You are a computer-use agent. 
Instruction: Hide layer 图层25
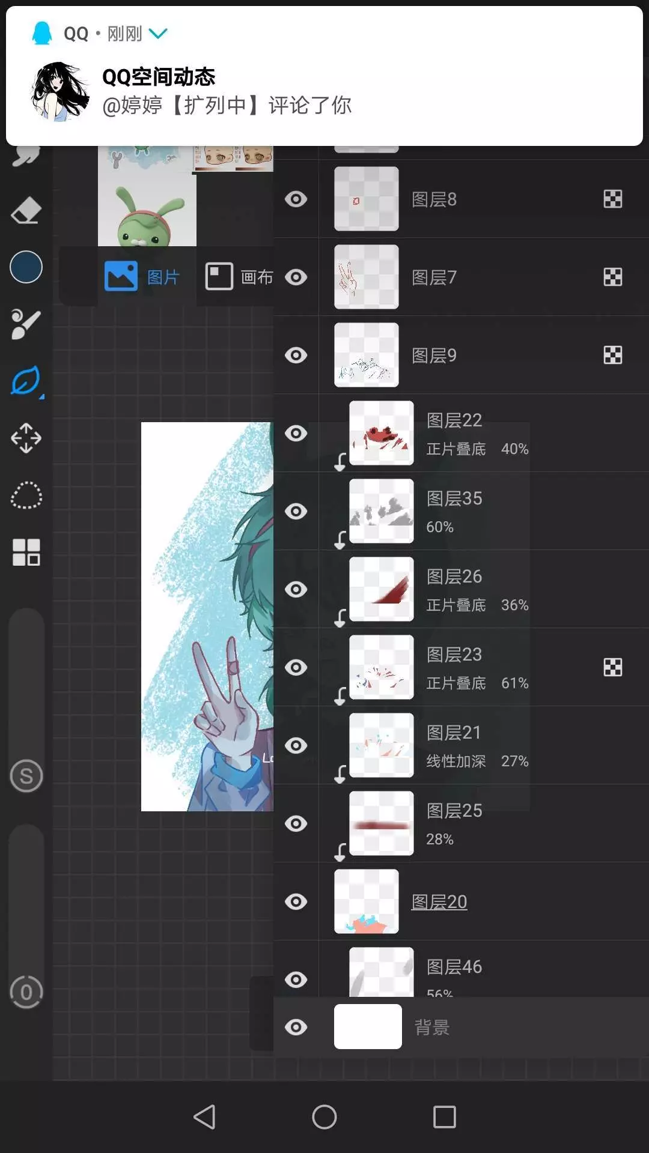[296, 823]
